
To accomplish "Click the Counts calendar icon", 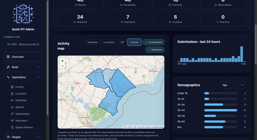I will click(12, 87).
